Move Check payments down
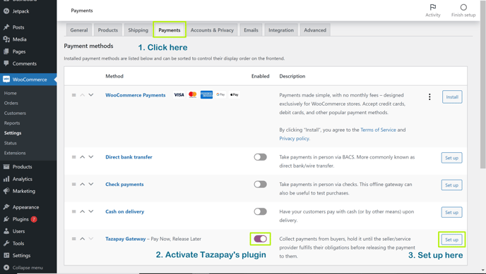 [x=91, y=184]
